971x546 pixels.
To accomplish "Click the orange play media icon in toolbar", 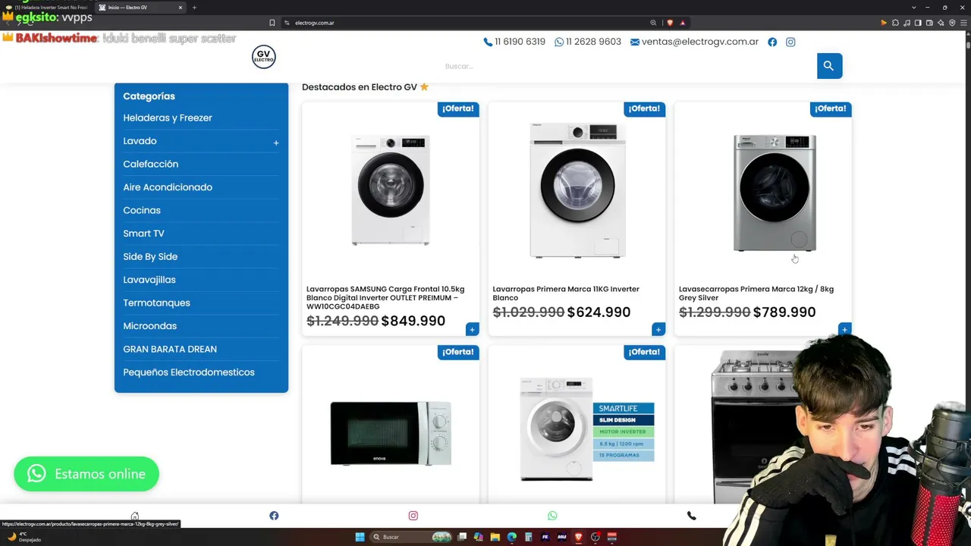I will coord(884,23).
